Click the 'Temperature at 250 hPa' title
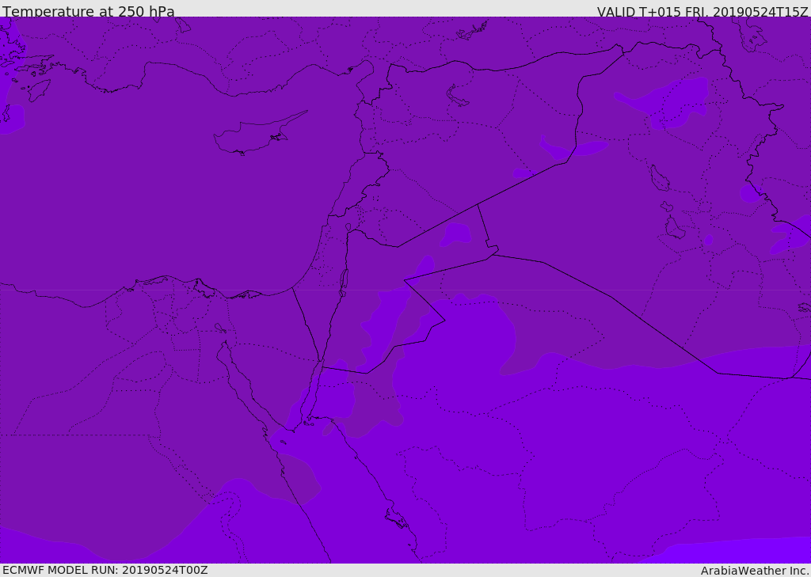This screenshot has height=577, width=811. coord(89,11)
